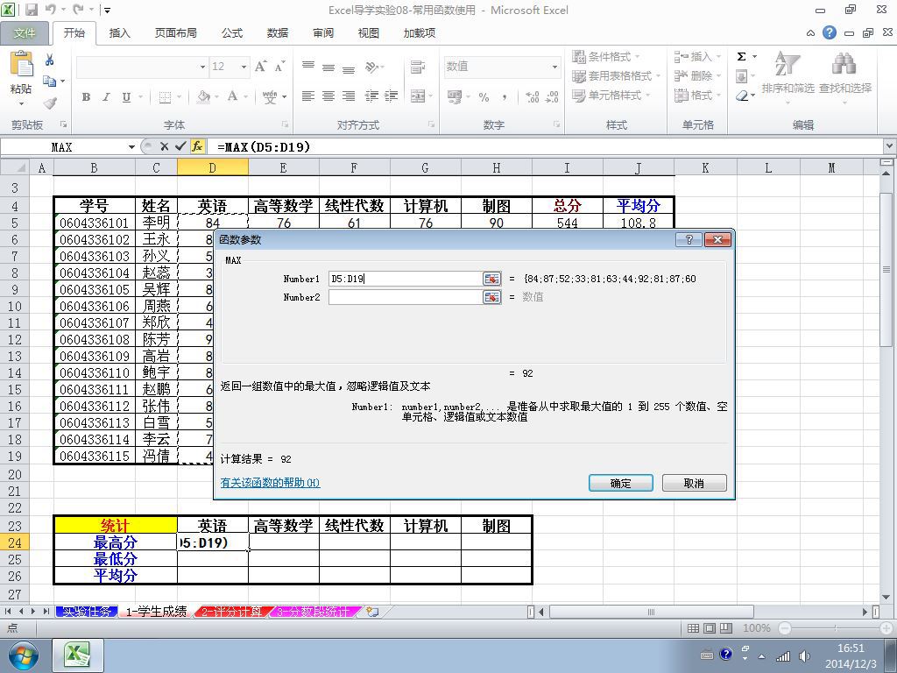Toggle Italic formatting button
897x673 pixels.
pos(106,96)
